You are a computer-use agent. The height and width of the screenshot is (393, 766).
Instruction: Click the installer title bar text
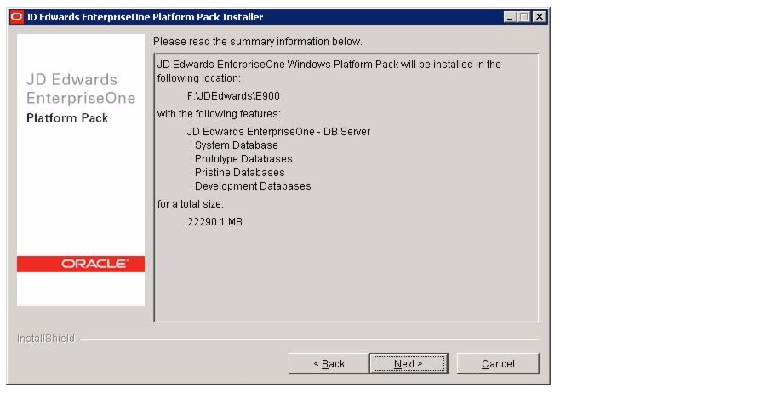pos(144,17)
